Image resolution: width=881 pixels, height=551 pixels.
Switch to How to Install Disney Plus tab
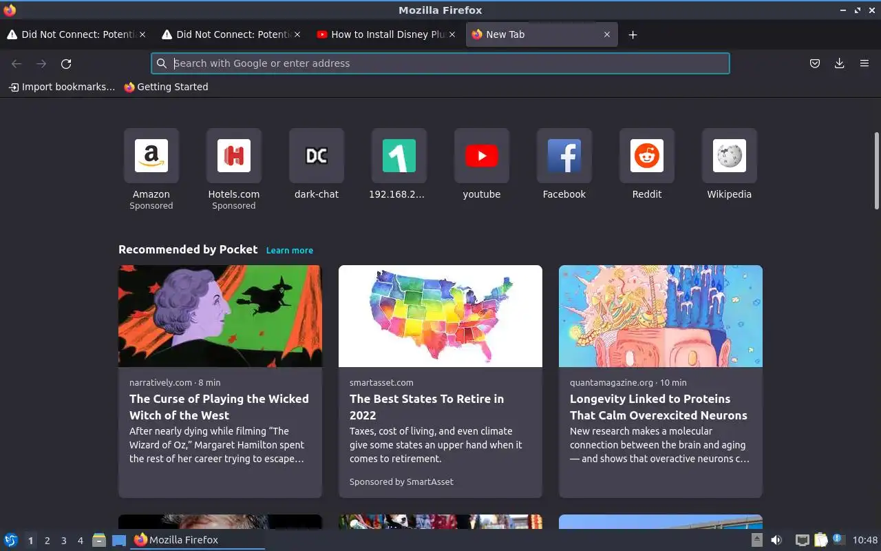coord(385,34)
